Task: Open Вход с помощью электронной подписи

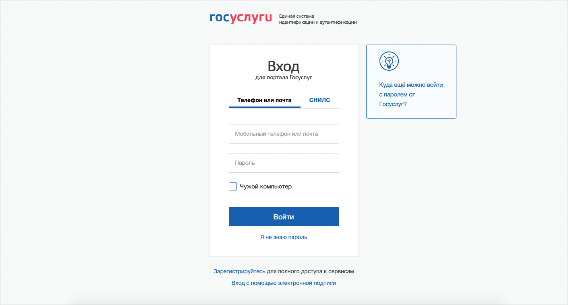Action: pos(284,283)
